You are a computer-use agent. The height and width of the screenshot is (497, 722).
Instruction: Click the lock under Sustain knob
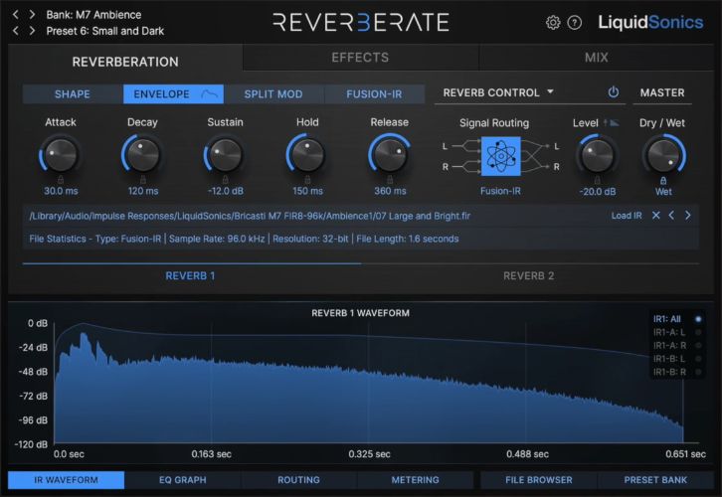[x=225, y=180]
